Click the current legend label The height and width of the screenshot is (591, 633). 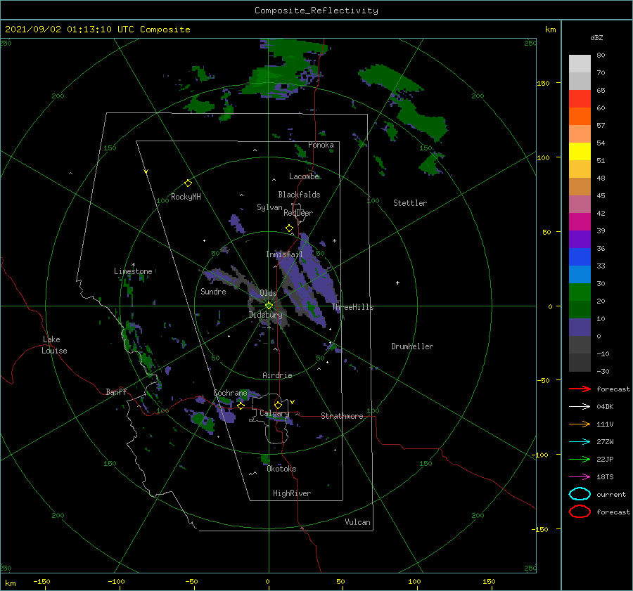pos(611,494)
